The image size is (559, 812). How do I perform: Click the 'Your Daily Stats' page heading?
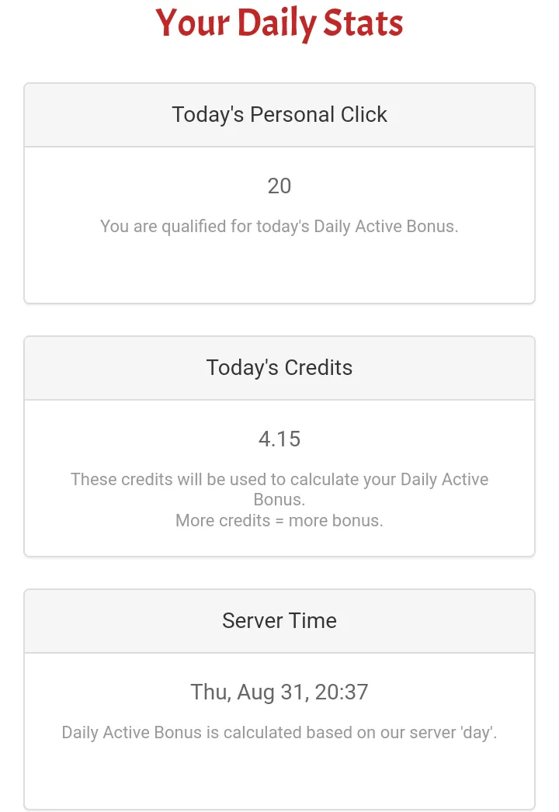(x=279, y=23)
